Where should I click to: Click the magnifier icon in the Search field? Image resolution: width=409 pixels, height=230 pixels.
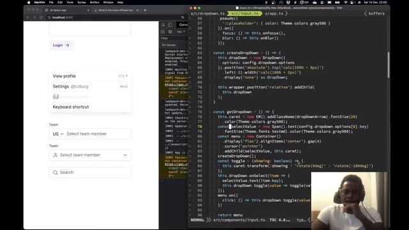(56, 172)
